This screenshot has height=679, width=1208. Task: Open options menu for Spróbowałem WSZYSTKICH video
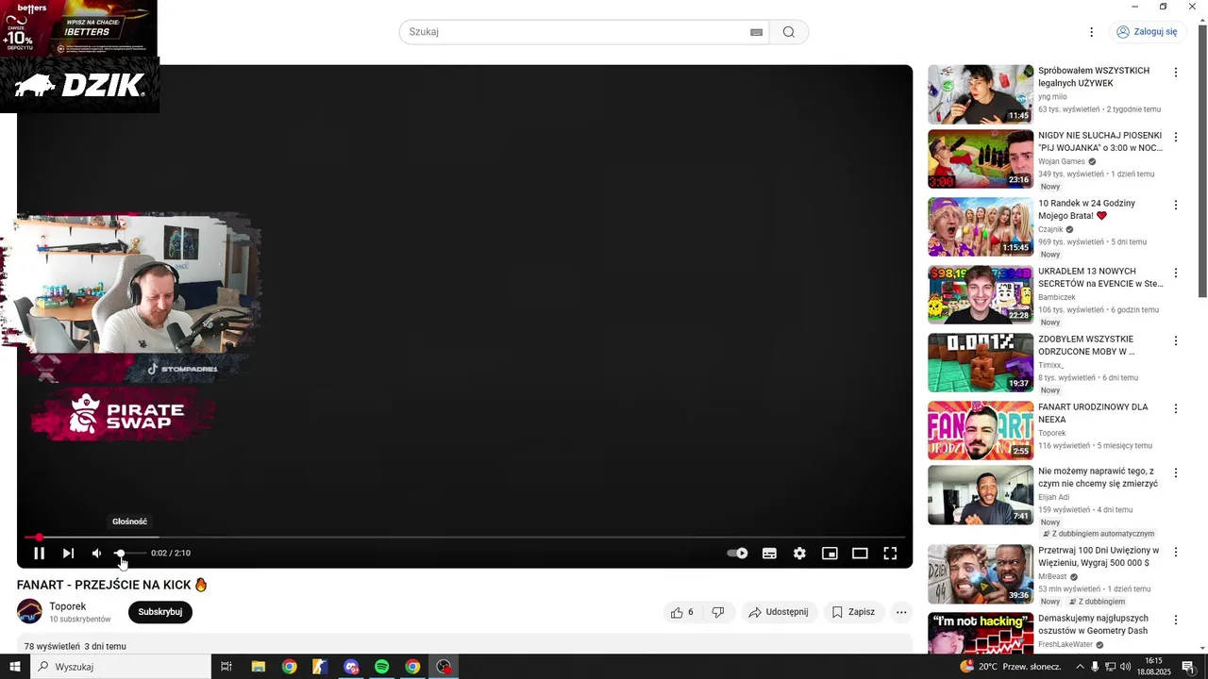[1176, 73]
